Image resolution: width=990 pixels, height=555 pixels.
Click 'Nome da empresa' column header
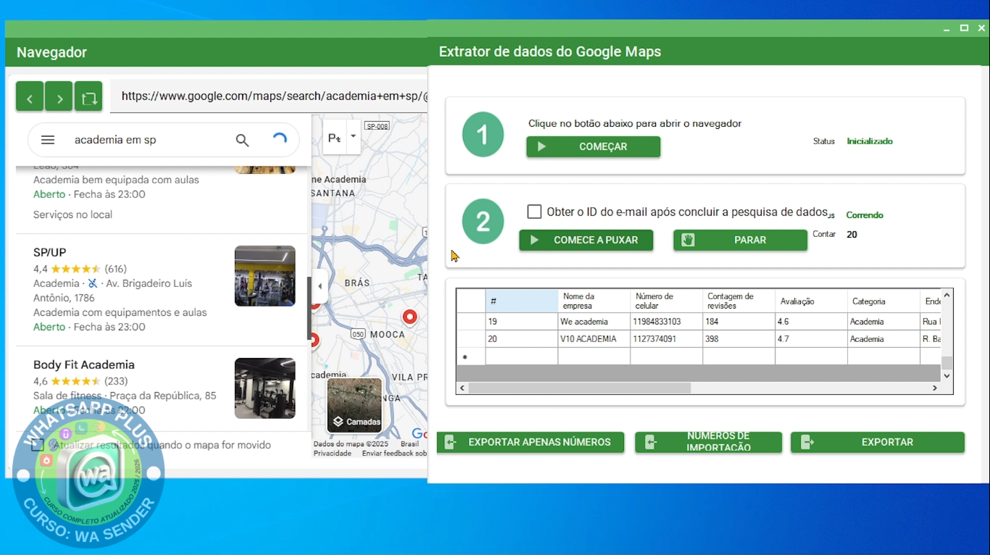tap(594, 301)
